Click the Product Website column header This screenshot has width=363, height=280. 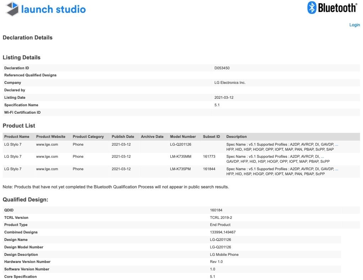pyautogui.click(x=51, y=137)
